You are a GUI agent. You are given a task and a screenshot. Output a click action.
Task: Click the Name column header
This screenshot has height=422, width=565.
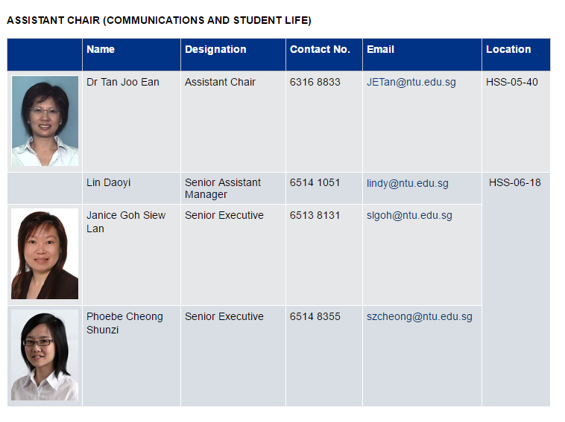point(101,50)
